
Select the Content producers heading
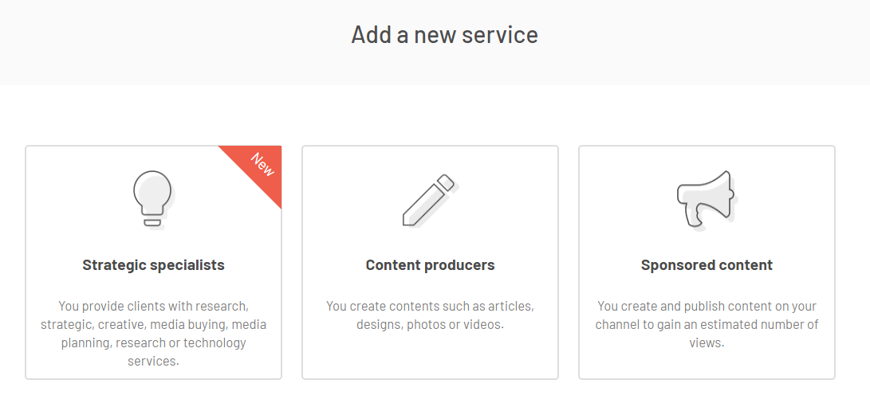pyautogui.click(x=430, y=265)
